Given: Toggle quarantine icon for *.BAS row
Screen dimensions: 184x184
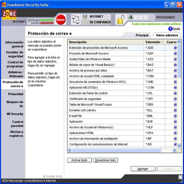Looking at the screenshot, I should (175, 65).
